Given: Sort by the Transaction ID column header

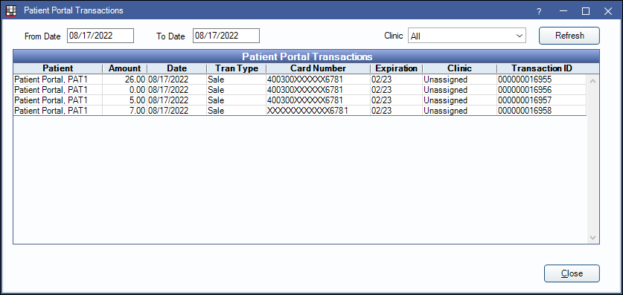Looking at the screenshot, I should click(x=542, y=68).
